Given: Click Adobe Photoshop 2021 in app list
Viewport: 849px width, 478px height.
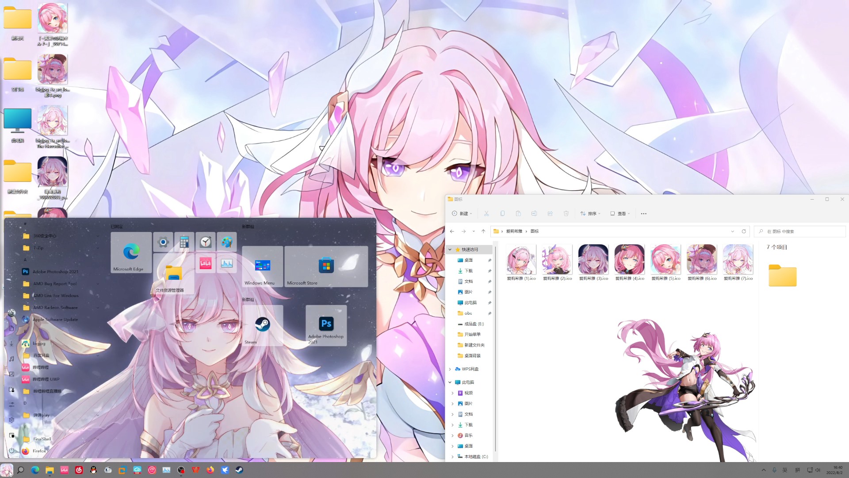Looking at the screenshot, I should (x=55, y=272).
